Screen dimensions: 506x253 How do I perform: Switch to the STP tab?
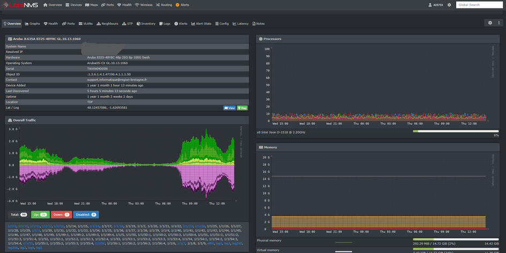[x=128, y=24]
